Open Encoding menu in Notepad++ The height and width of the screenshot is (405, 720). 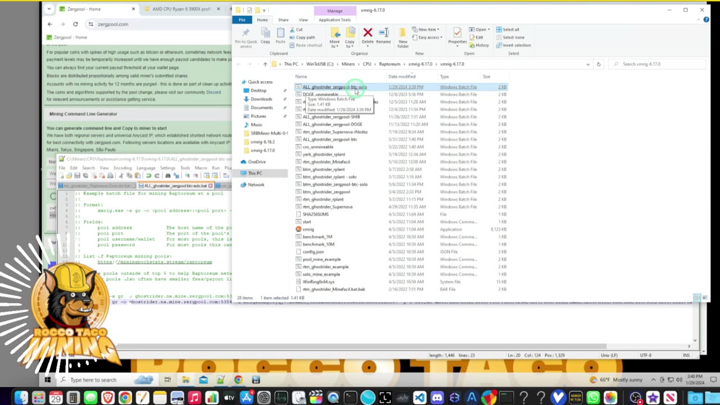pyautogui.click(x=122, y=168)
